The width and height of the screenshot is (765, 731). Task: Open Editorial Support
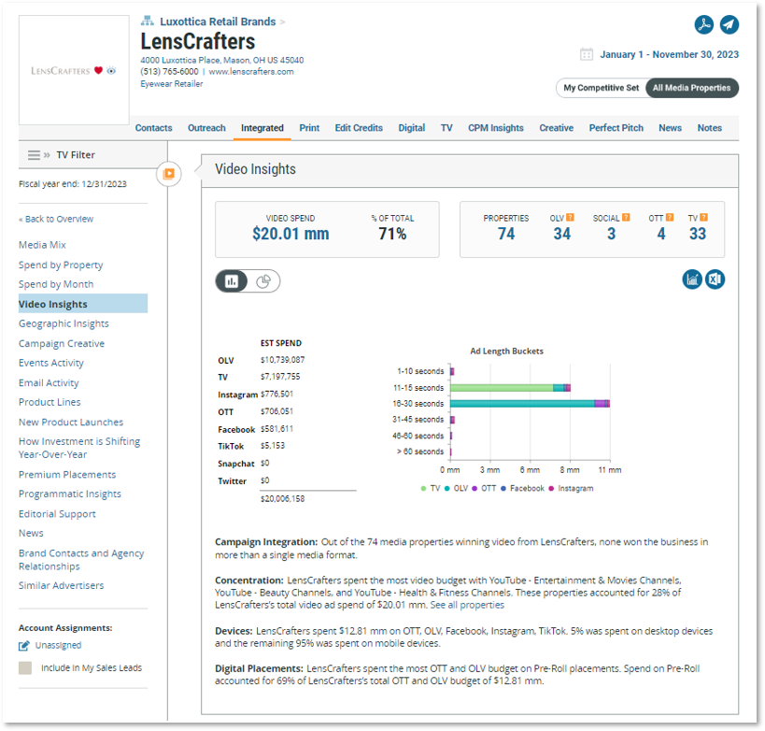57,514
